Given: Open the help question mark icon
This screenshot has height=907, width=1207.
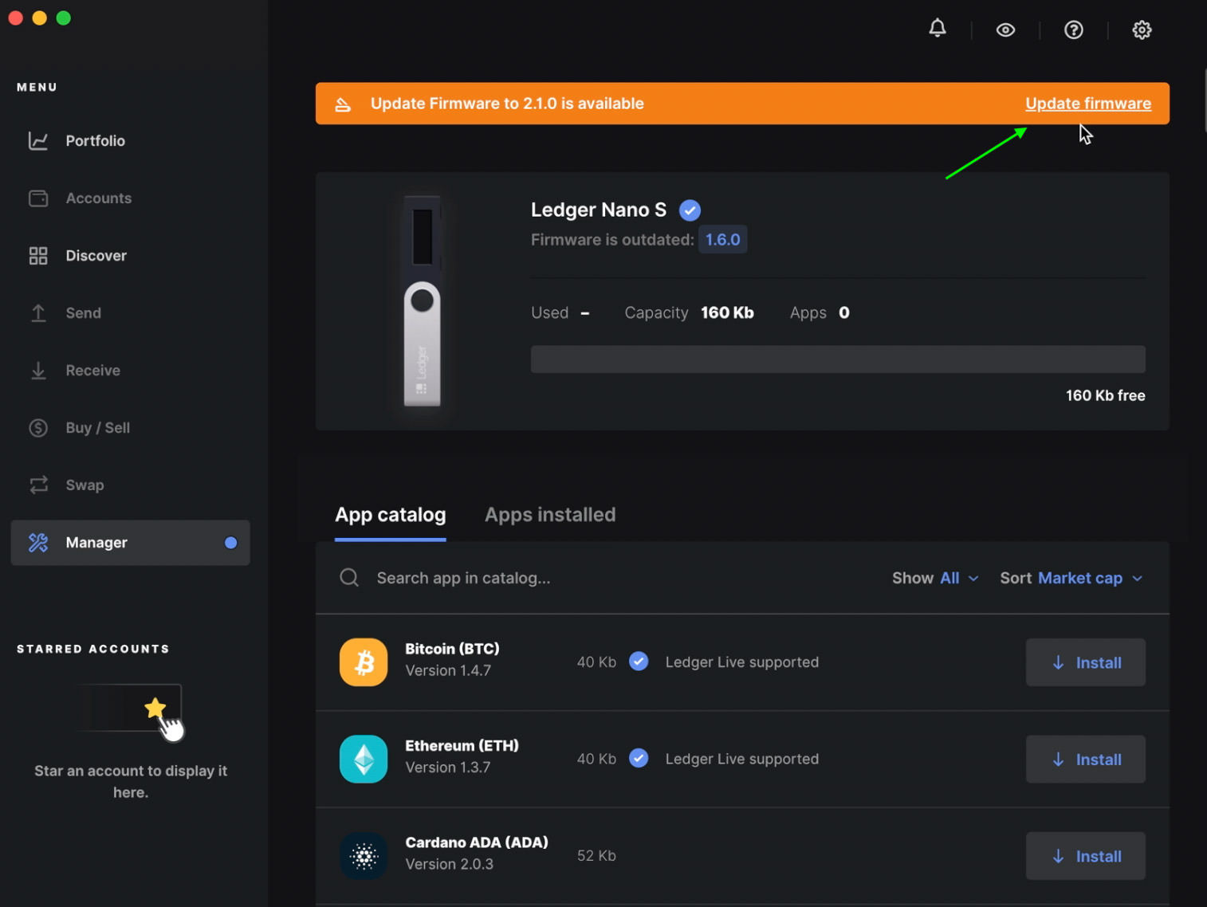Looking at the screenshot, I should pyautogui.click(x=1074, y=29).
